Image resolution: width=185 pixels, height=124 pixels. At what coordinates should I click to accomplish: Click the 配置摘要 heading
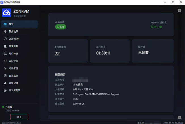coord(60,75)
